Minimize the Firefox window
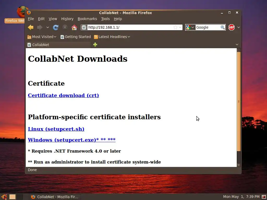The height and width of the screenshot is (200, 267). 222,13
